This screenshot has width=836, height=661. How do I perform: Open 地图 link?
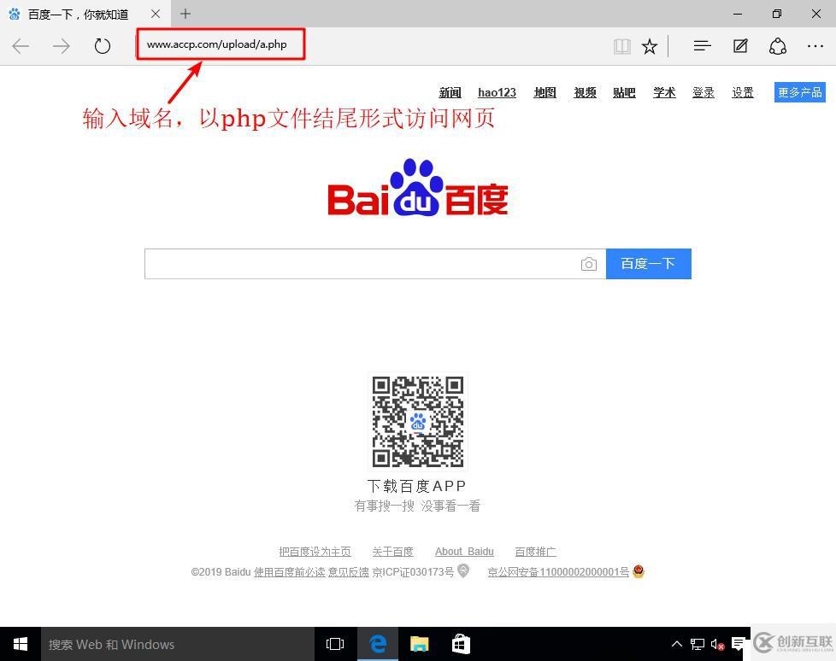tap(545, 93)
